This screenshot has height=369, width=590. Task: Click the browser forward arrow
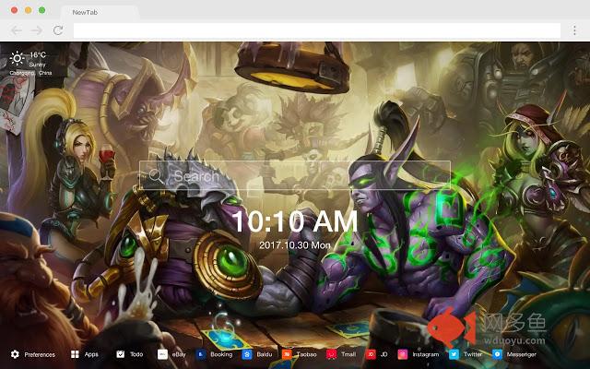coord(37,30)
